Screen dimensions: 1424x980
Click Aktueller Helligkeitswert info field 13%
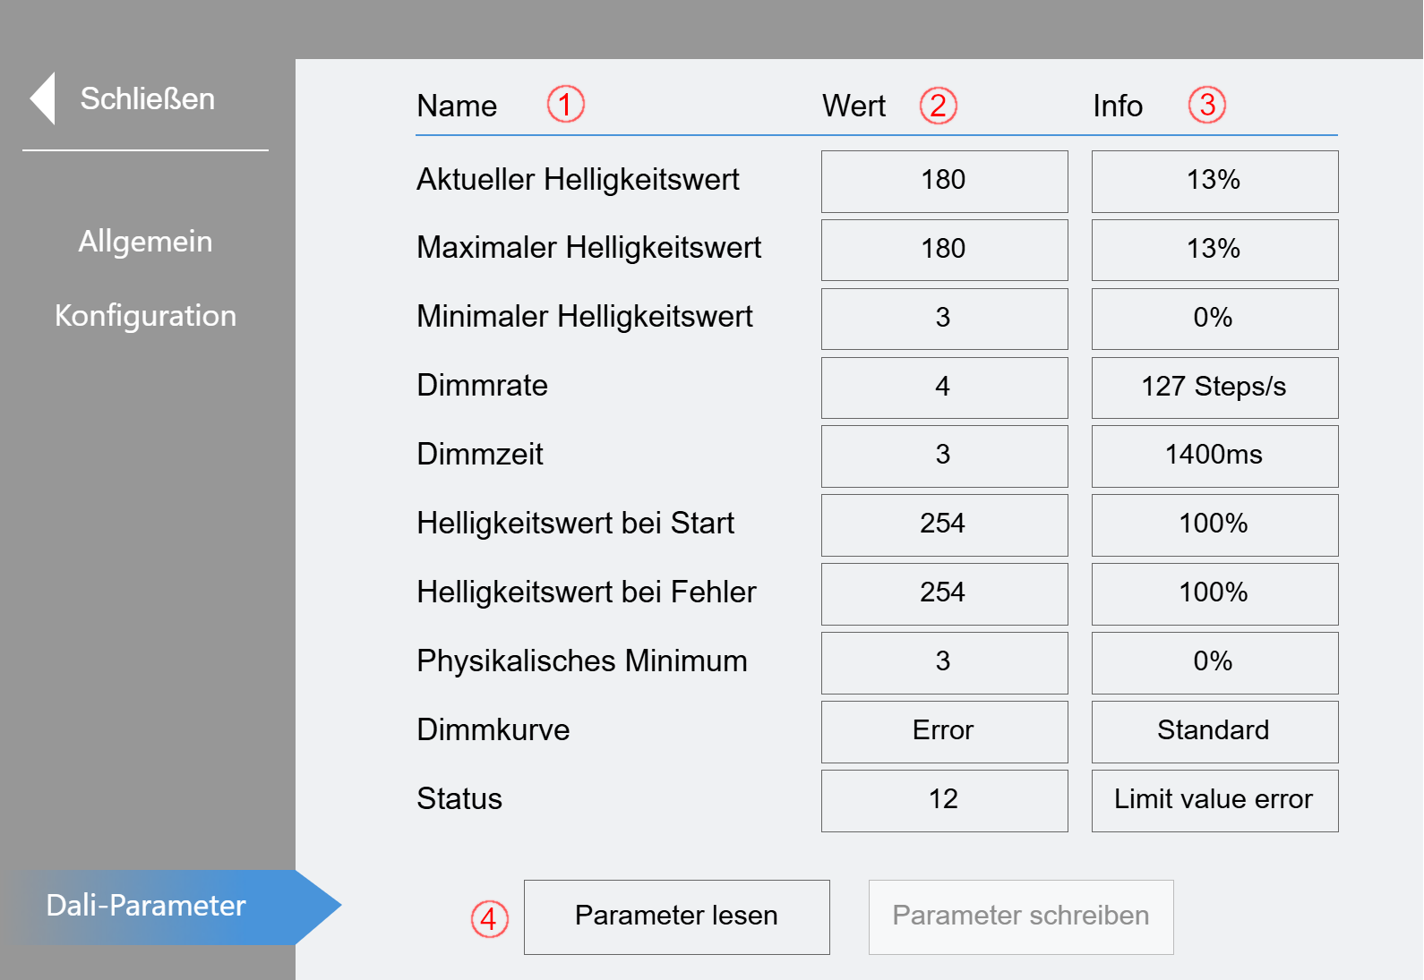(1214, 182)
